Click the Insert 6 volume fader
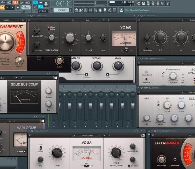This screenshot has width=195, height=169. [x=101, y=106]
